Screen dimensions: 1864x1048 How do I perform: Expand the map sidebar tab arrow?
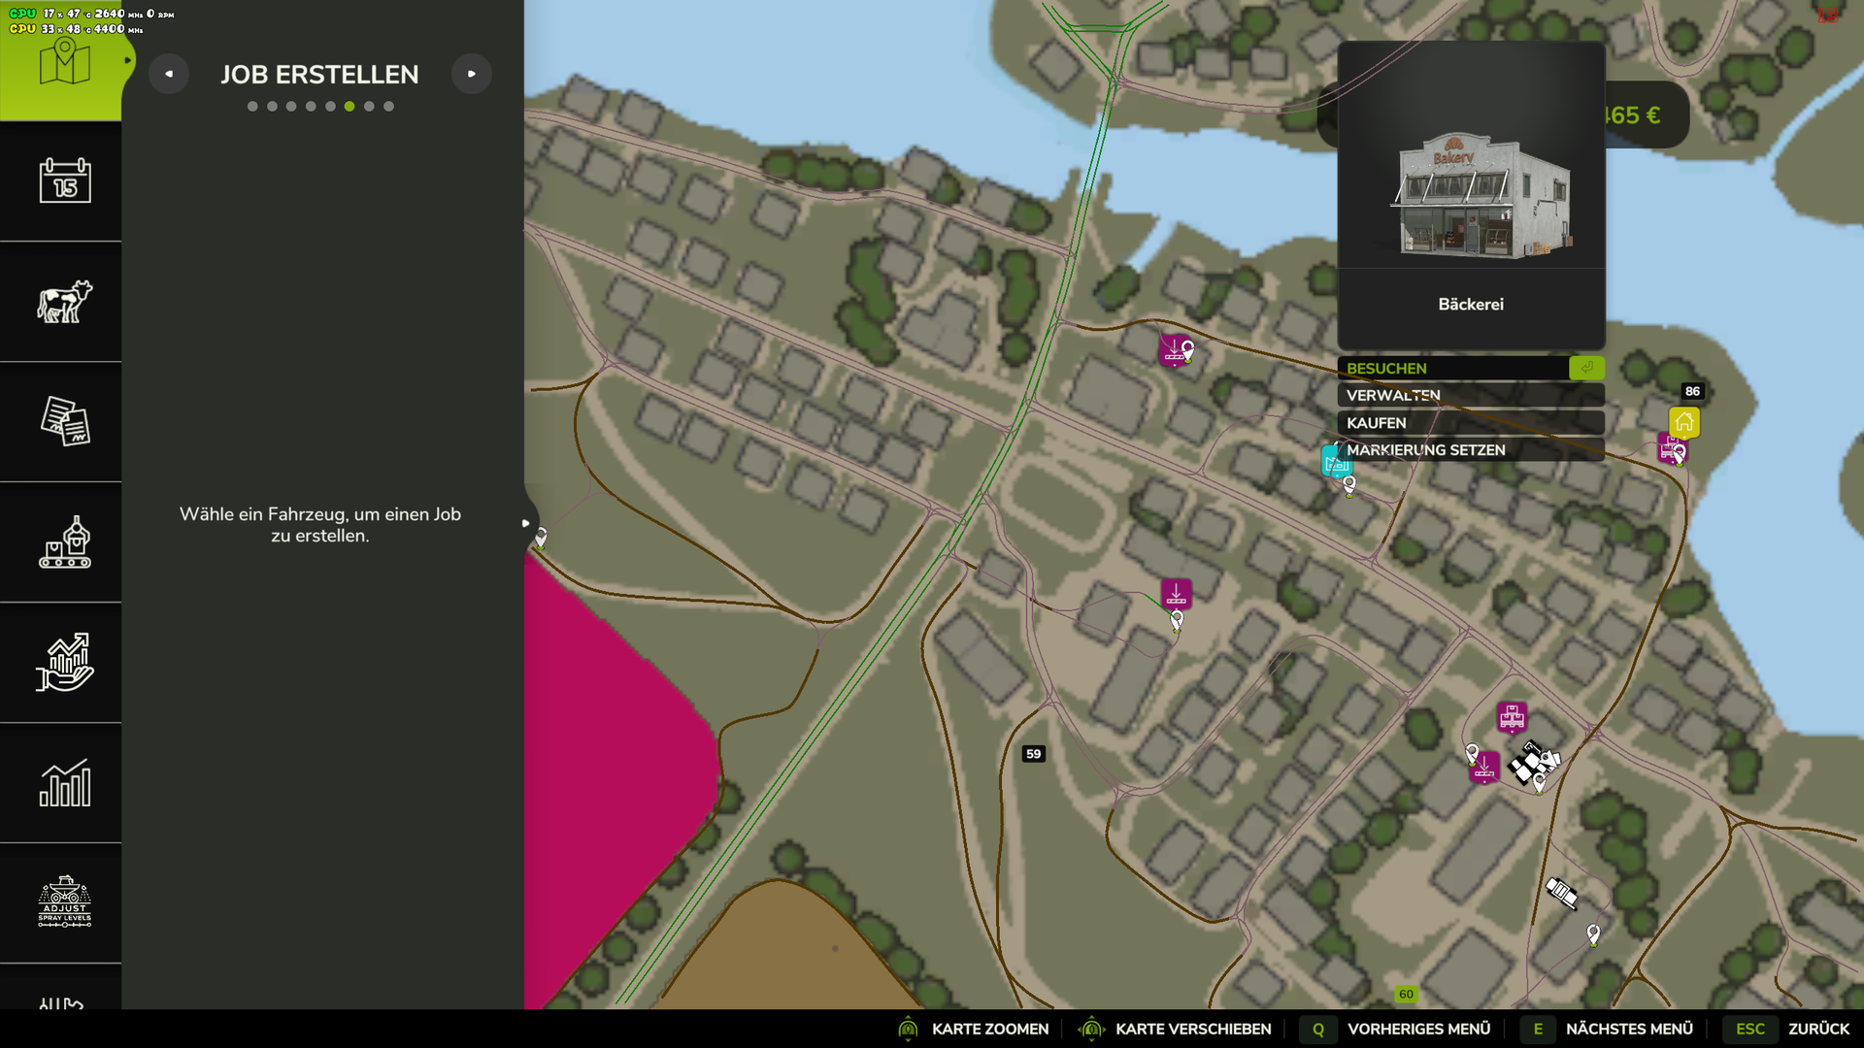tap(127, 60)
